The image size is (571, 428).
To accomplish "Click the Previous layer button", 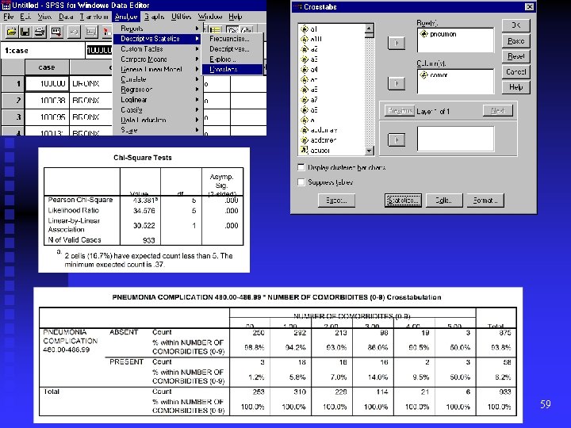I will tap(400, 110).
